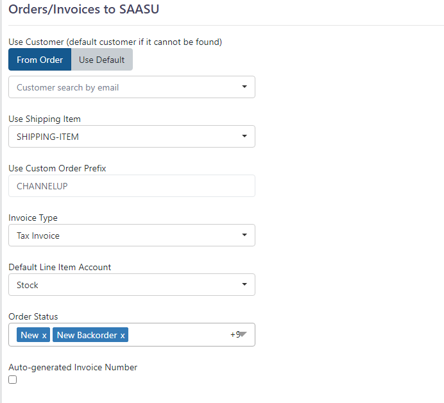
Task: Click caret icon on Use Shipping Item field
Action: 244,136
